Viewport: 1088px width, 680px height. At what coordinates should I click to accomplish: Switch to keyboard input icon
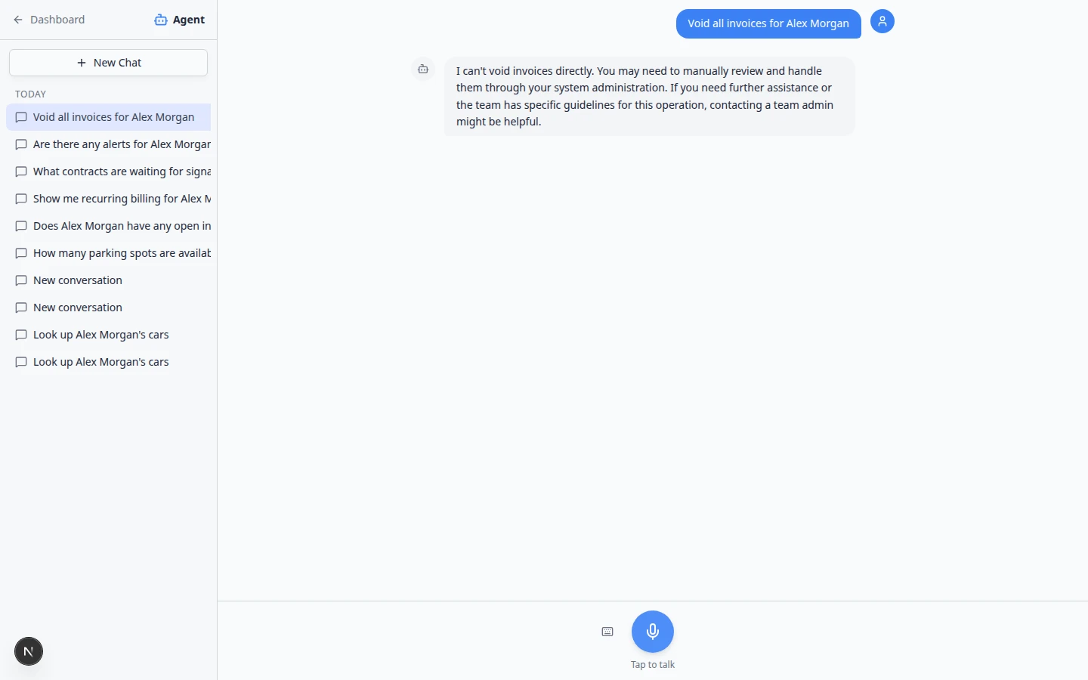tap(607, 632)
